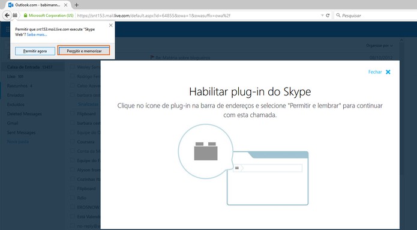Viewport: 417px width, 230px height.
Task: Click the Permitir e memorizar button
Action: click(x=84, y=51)
